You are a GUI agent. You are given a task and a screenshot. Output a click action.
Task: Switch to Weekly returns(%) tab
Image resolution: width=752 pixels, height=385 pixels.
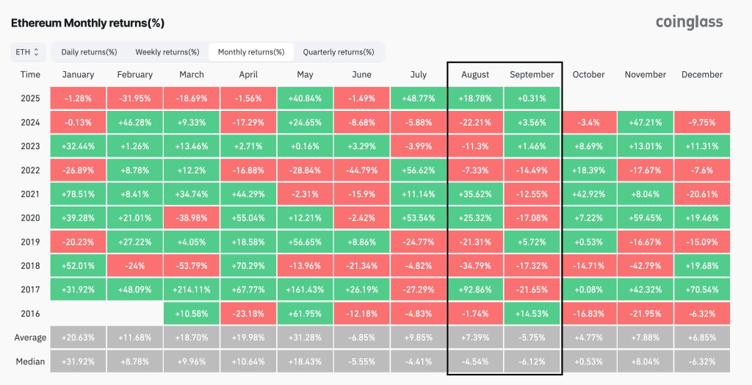tap(167, 52)
